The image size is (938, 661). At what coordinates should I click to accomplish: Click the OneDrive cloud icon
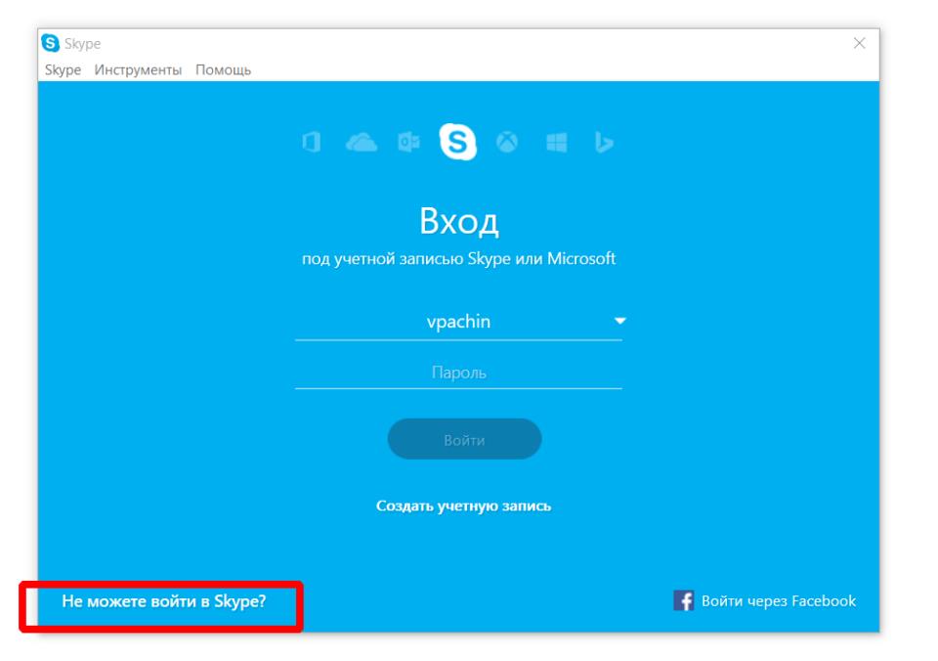coord(362,143)
